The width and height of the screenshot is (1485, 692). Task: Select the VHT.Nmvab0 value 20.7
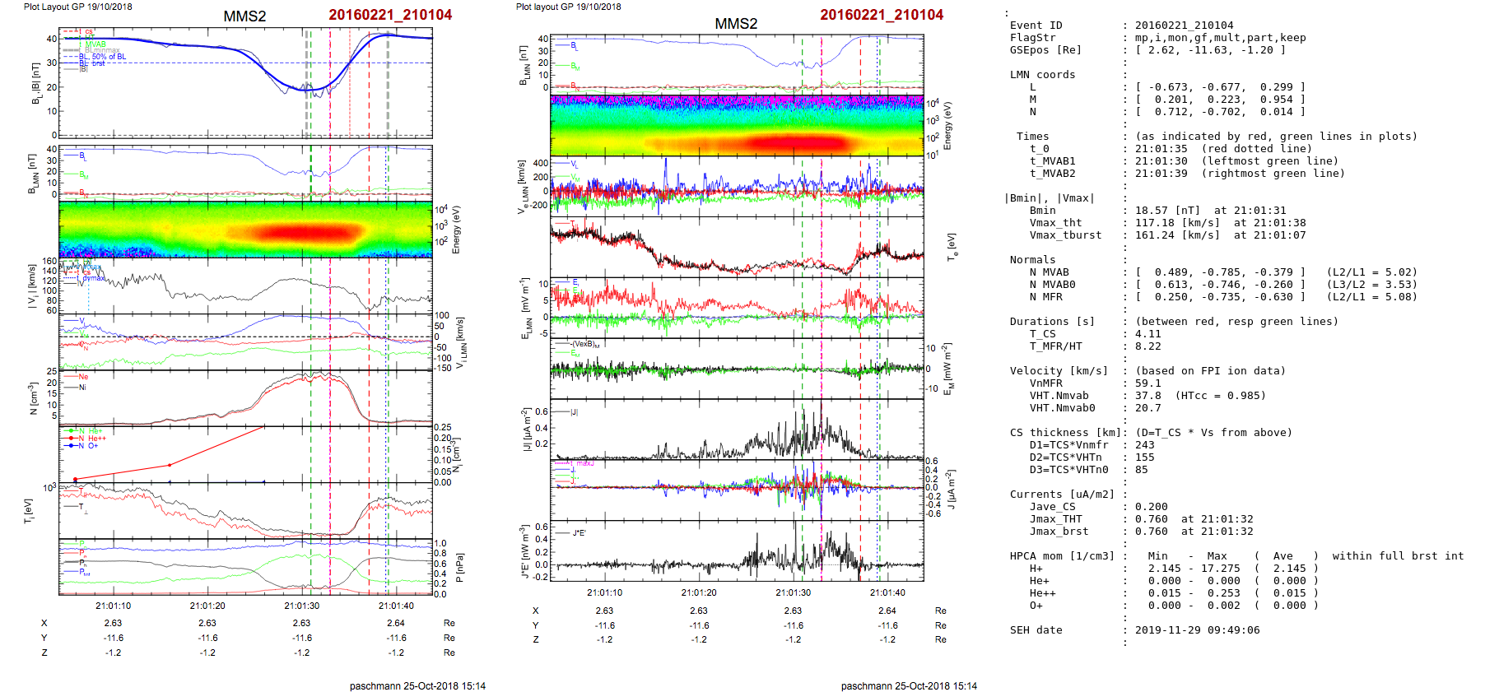point(1148,408)
